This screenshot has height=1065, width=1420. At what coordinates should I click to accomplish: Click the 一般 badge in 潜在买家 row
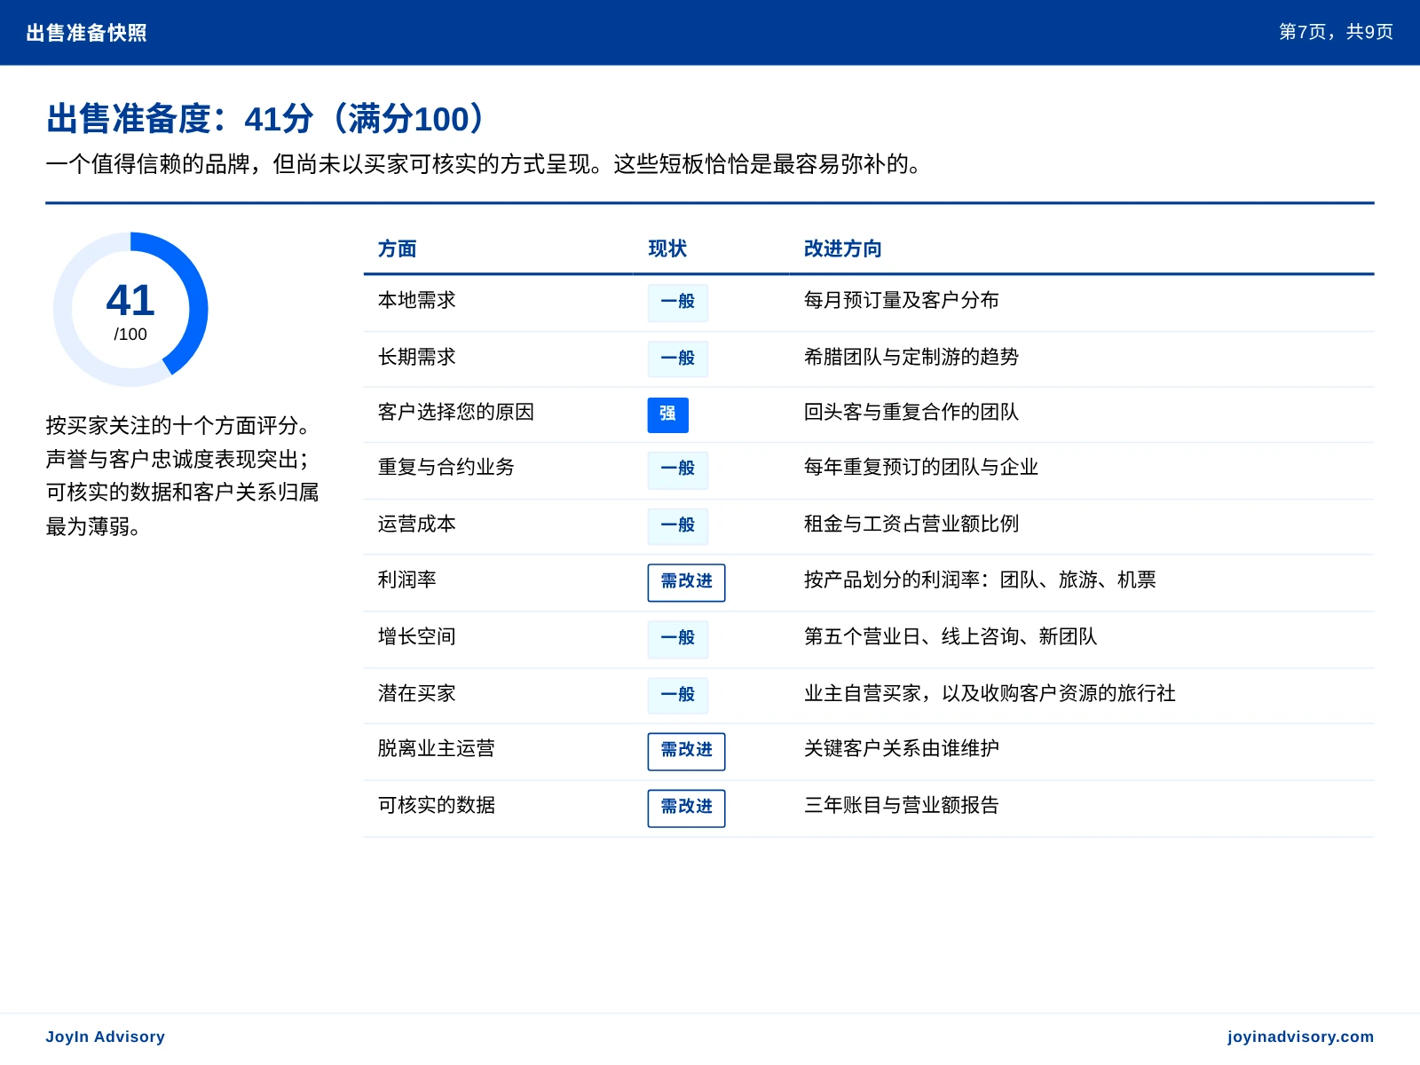point(677,696)
